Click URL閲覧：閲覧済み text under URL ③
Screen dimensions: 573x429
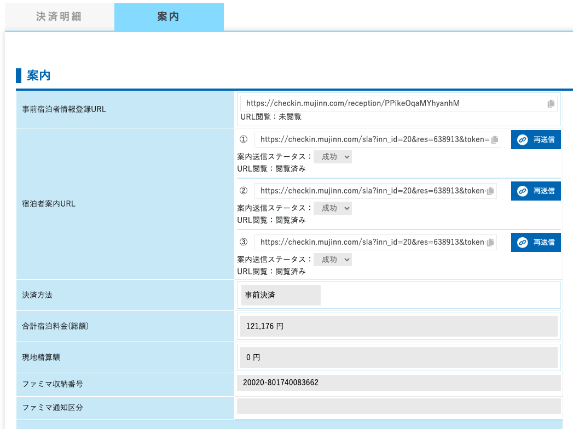[x=271, y=272]
